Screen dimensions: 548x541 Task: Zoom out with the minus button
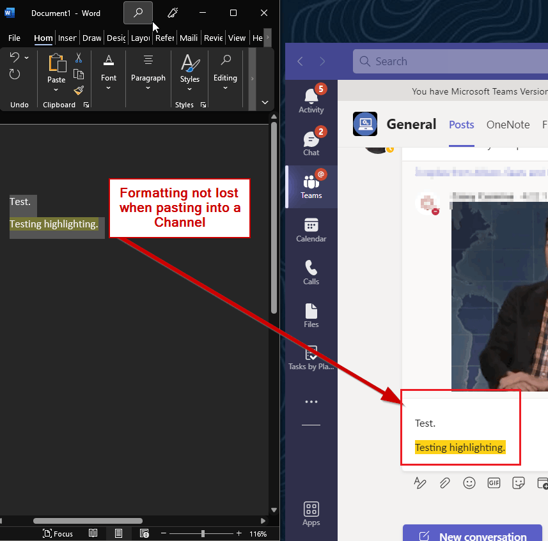(163, 533)
